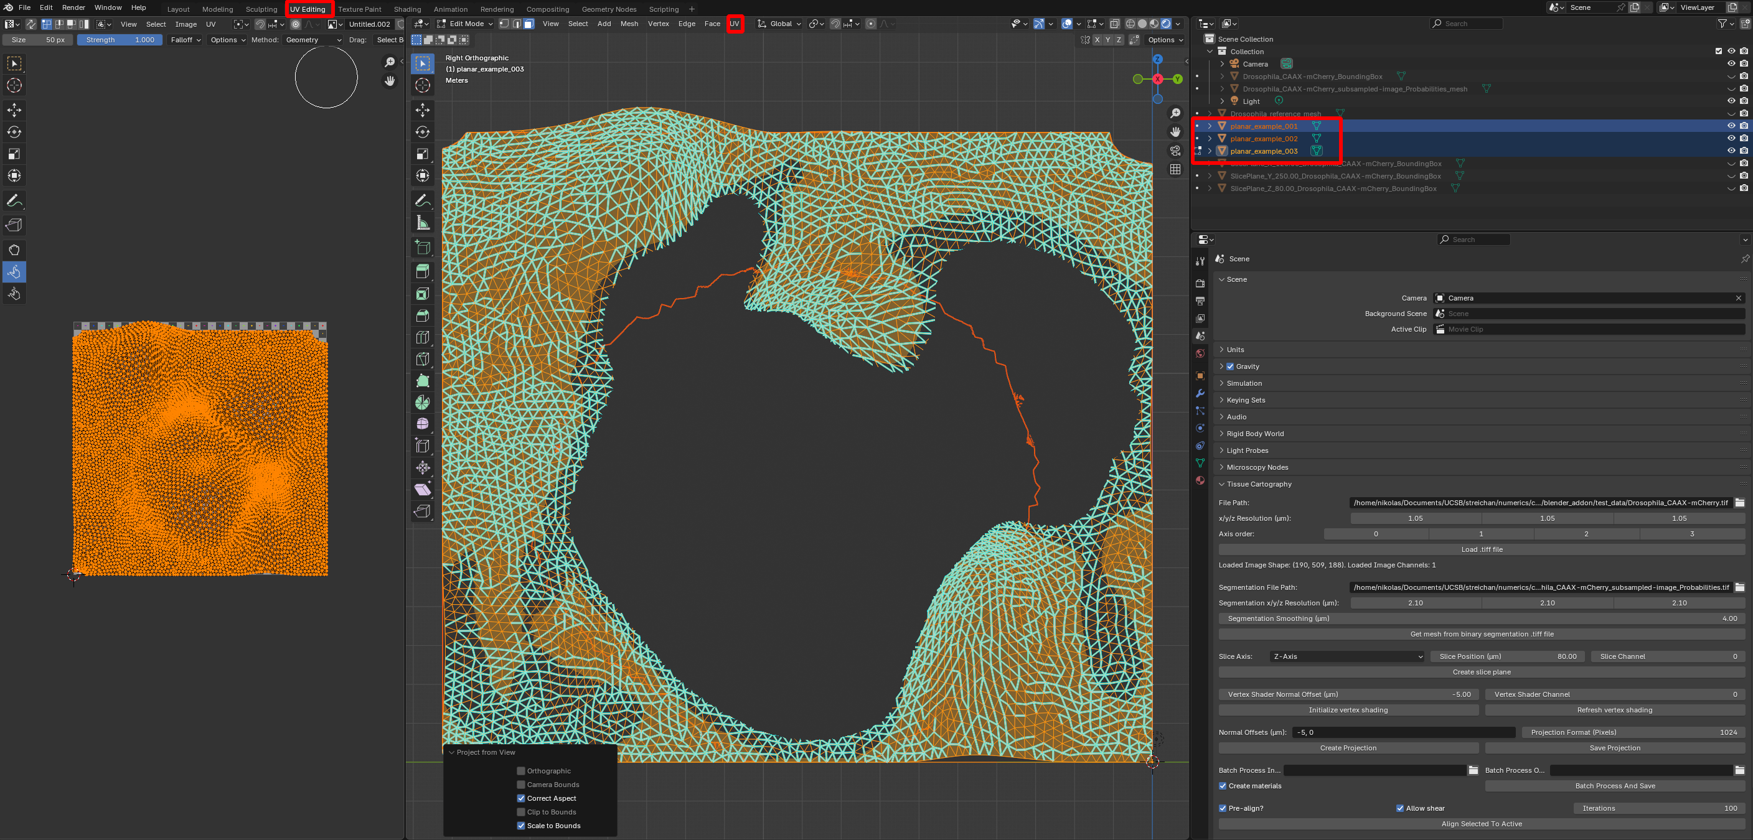Switch to the Texture Paint workspace tab
The image size is (1753, 840).
(x=359, y=9)
